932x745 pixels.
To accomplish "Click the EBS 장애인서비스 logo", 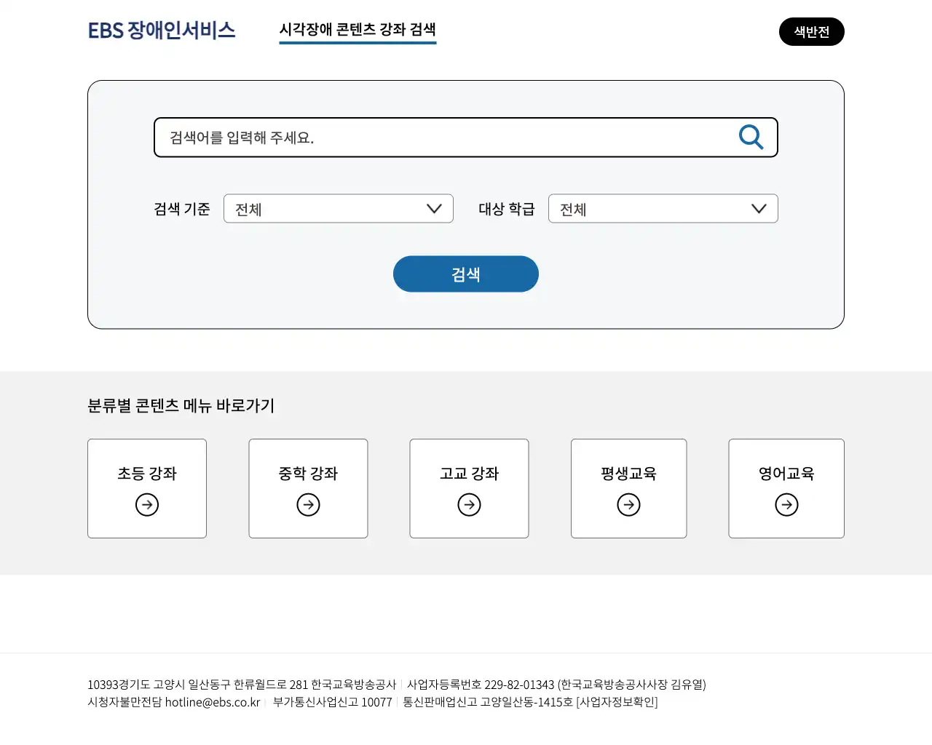I will tap(162, 31).
